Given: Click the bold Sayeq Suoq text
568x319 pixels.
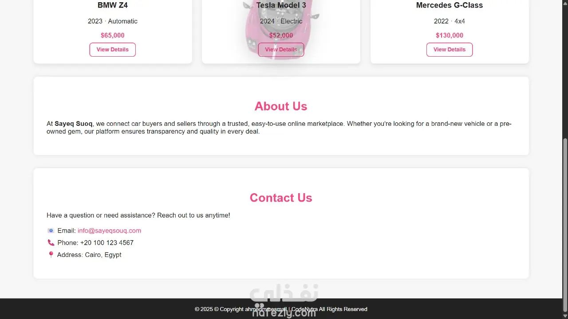Looking at the screenshot, I should click(74, 124).
